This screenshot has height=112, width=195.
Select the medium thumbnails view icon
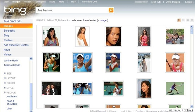click(183, 20)
